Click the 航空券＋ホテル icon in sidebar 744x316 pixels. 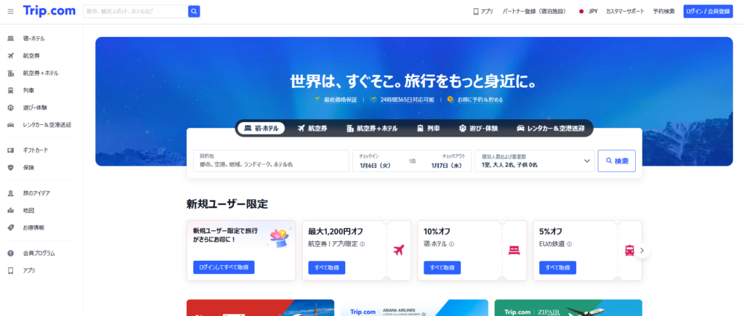(11, 73)
